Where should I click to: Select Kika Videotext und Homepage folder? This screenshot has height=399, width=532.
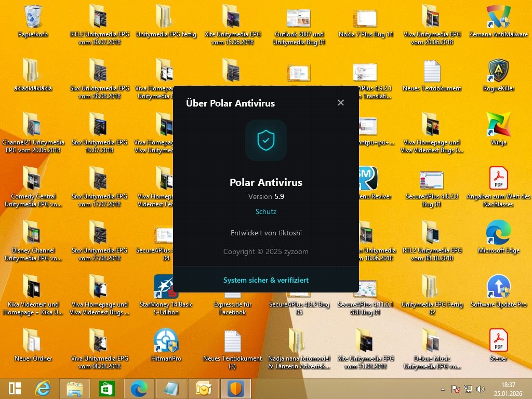(x=33, y=295)
